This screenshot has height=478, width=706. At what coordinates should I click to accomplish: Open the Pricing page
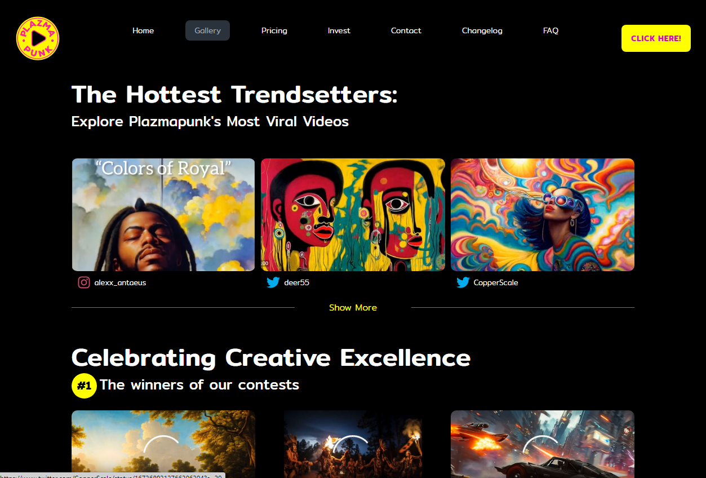pos(274,30)
